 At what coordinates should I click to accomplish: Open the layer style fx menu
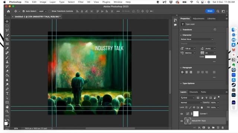[x=199, y=127]
